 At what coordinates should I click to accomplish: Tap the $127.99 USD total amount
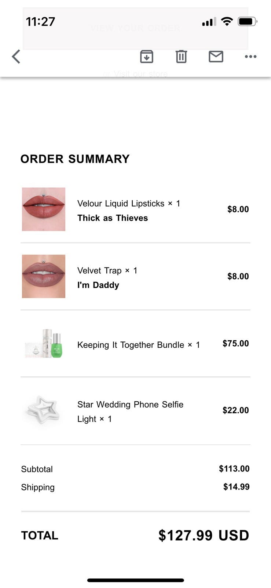click(x=204, y=535)
